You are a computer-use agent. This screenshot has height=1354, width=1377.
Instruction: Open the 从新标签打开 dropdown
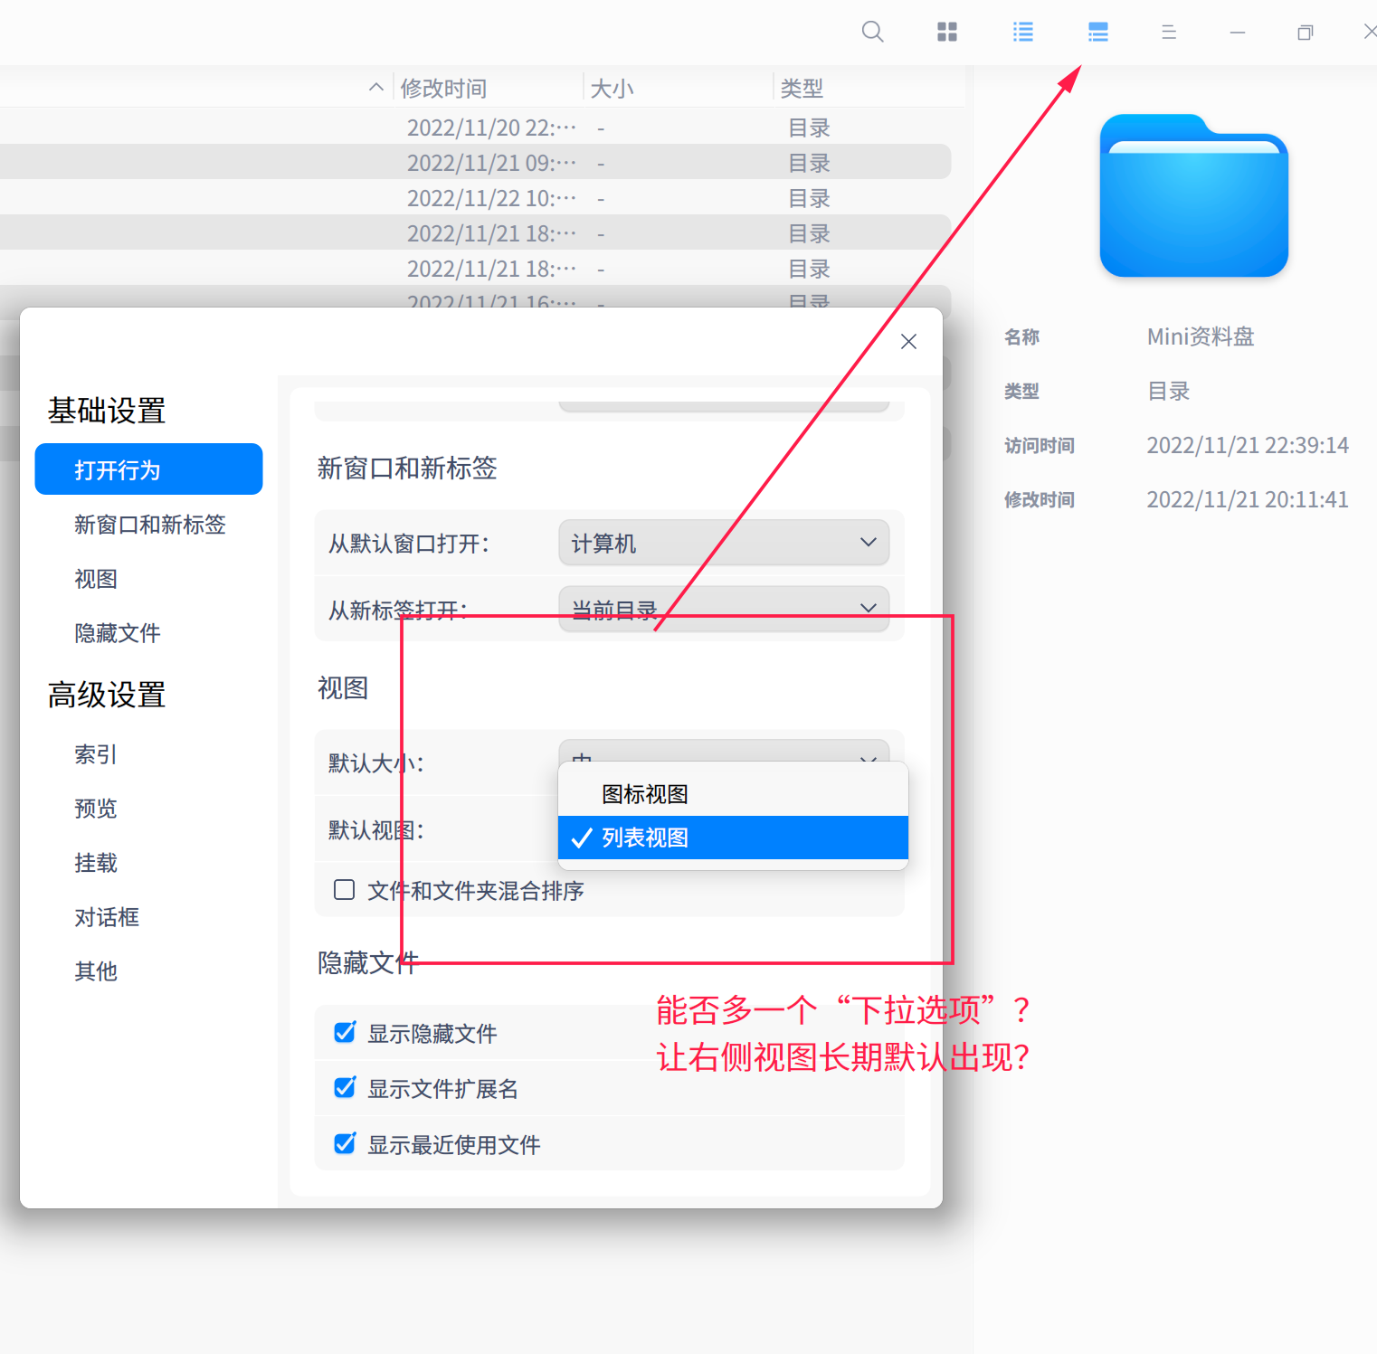(722, 609)
